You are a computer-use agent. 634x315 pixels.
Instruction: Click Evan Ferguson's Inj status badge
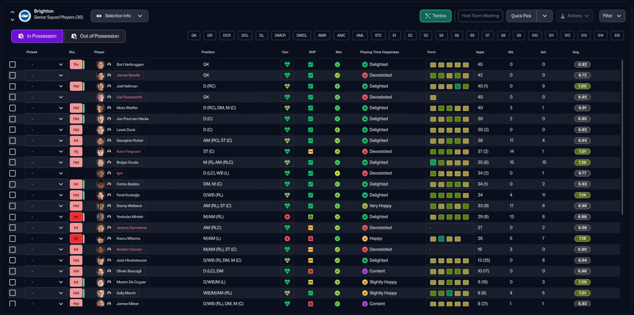tap(76, 152)
